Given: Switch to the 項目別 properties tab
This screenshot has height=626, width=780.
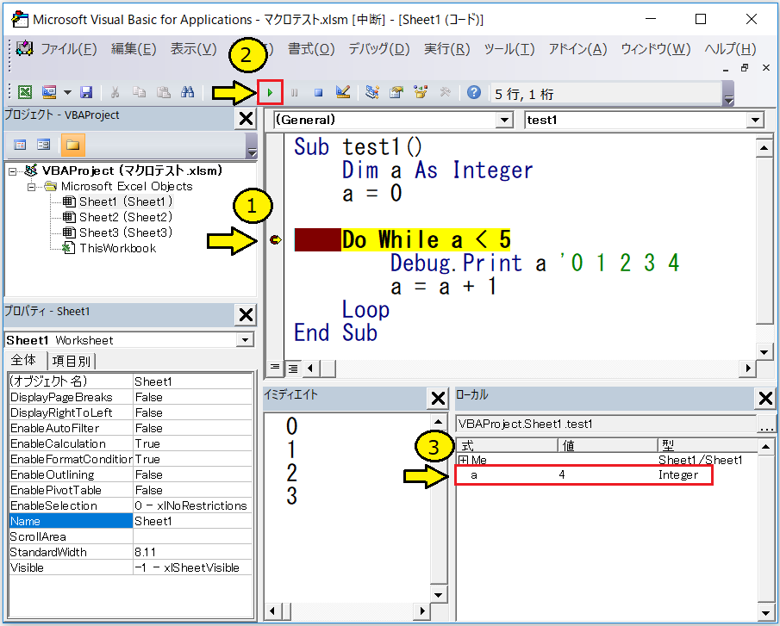Looking at the screenshot, I should tap(72, 361).
